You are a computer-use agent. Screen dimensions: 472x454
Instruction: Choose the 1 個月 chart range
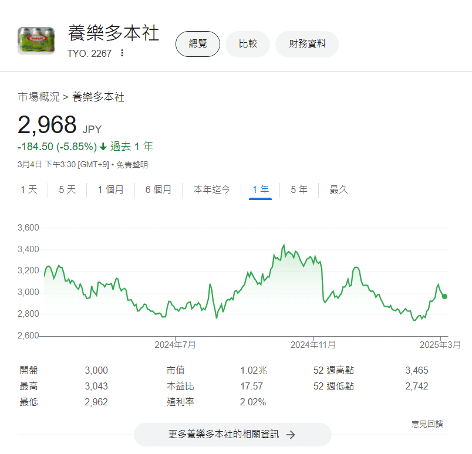[110, 189]
